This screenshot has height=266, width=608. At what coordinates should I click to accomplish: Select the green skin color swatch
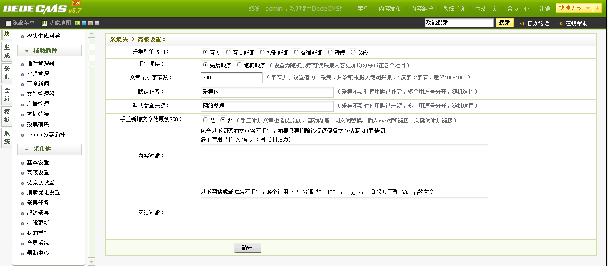coord(78,23)
